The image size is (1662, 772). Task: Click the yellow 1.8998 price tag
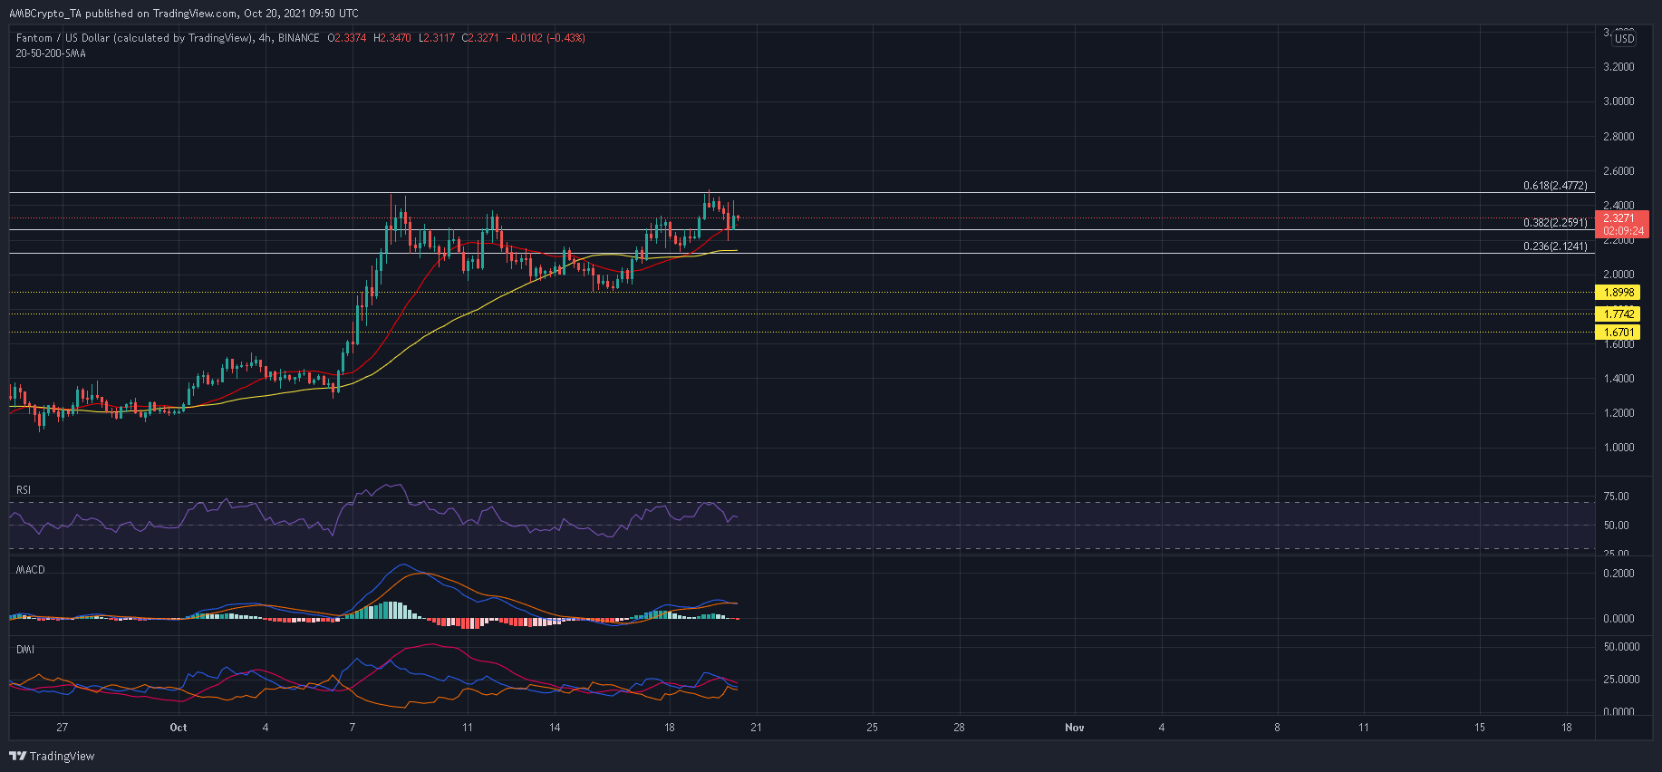1619,293
